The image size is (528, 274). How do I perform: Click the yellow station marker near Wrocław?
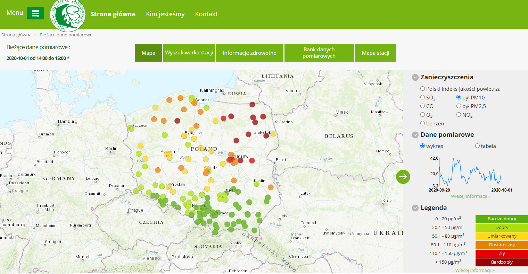(169, 187)
